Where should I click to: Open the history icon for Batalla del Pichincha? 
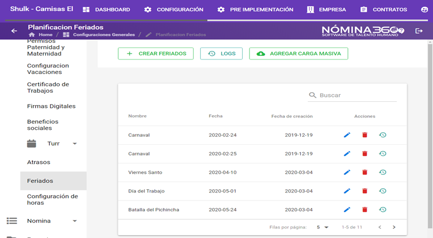pyautogui.click(x=382, y=210)
